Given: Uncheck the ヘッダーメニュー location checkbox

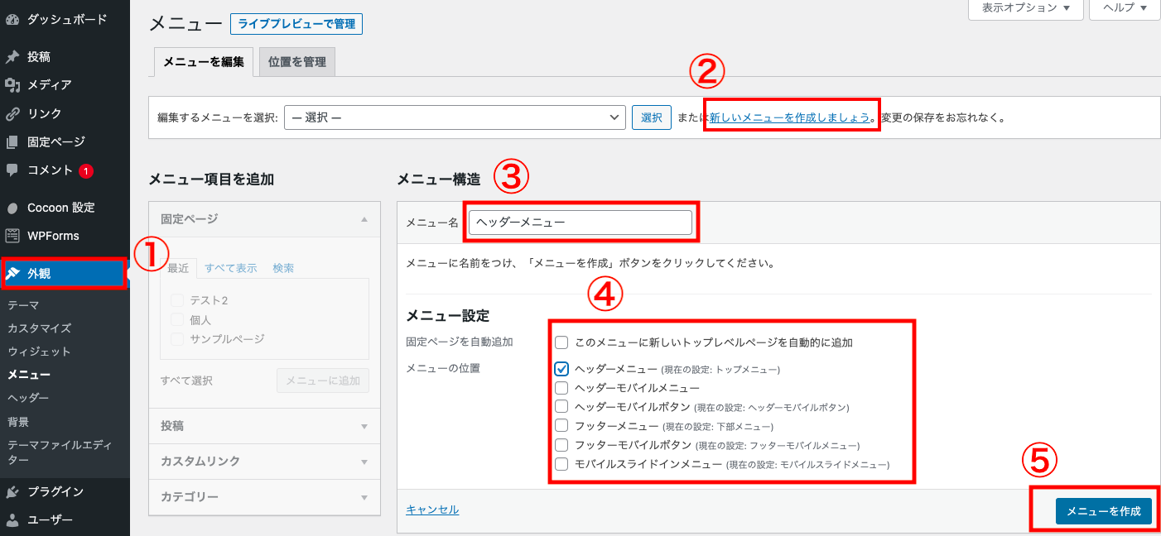Looking at the screenshot, I should coord(561,368).
